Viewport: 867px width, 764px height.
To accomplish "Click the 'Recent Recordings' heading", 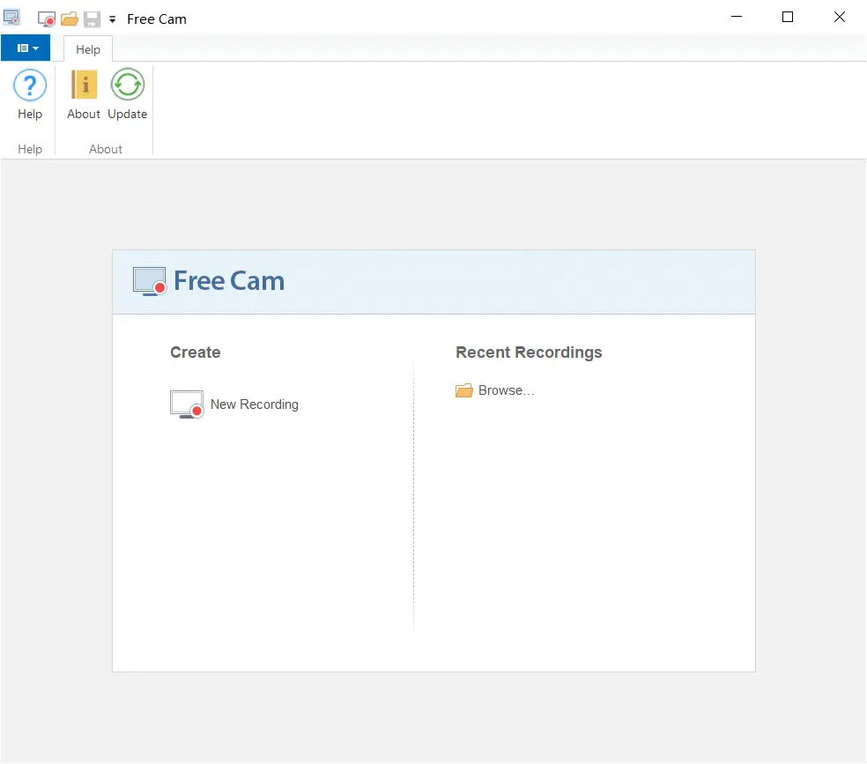I will click(x=529, y=352).
